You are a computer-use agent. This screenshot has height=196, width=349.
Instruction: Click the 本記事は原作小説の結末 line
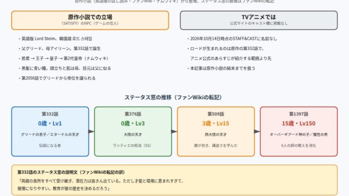(221, 68)
